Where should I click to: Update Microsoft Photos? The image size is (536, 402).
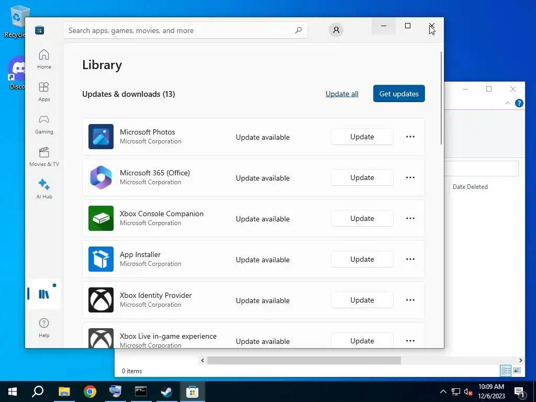pyautogui.click(x=362, y=137)
